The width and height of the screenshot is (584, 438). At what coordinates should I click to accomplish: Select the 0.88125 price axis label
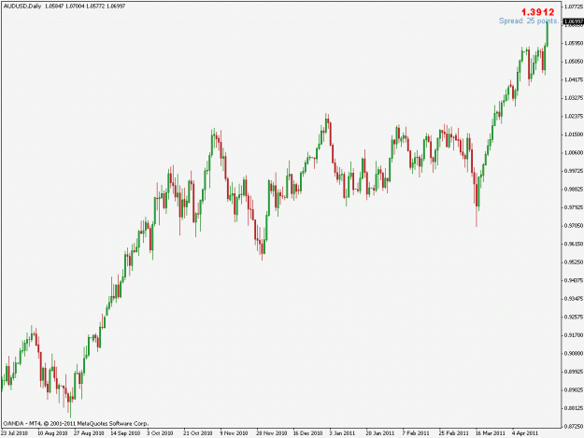574,408
